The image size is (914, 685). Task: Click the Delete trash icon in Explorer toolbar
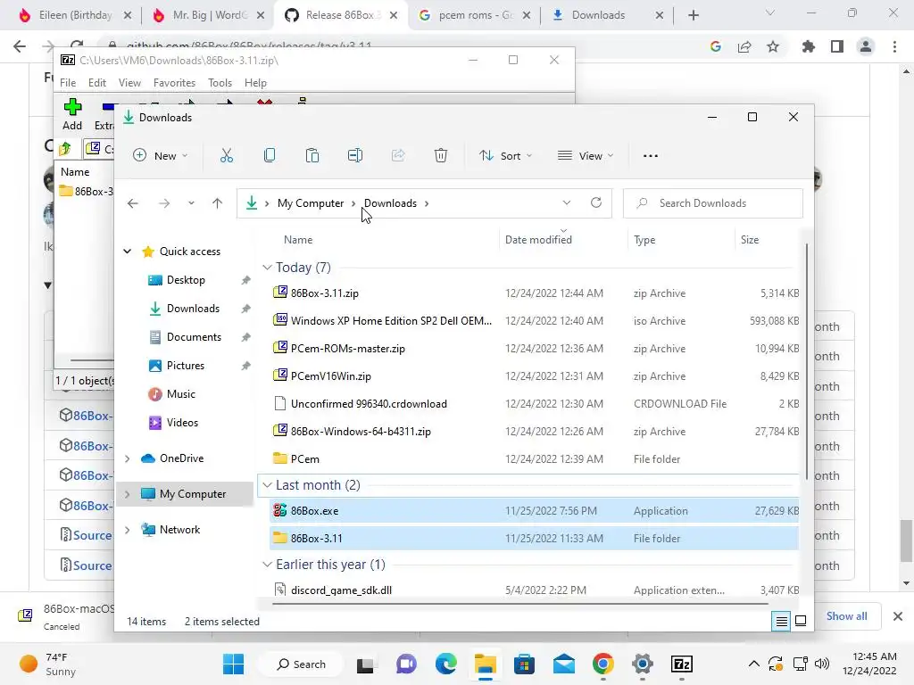pos(441,155)
